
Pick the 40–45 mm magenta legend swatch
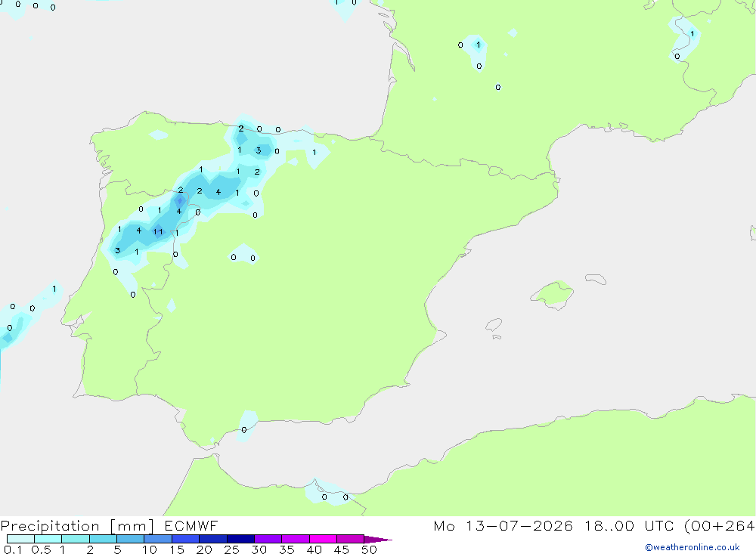coord(323,539)
